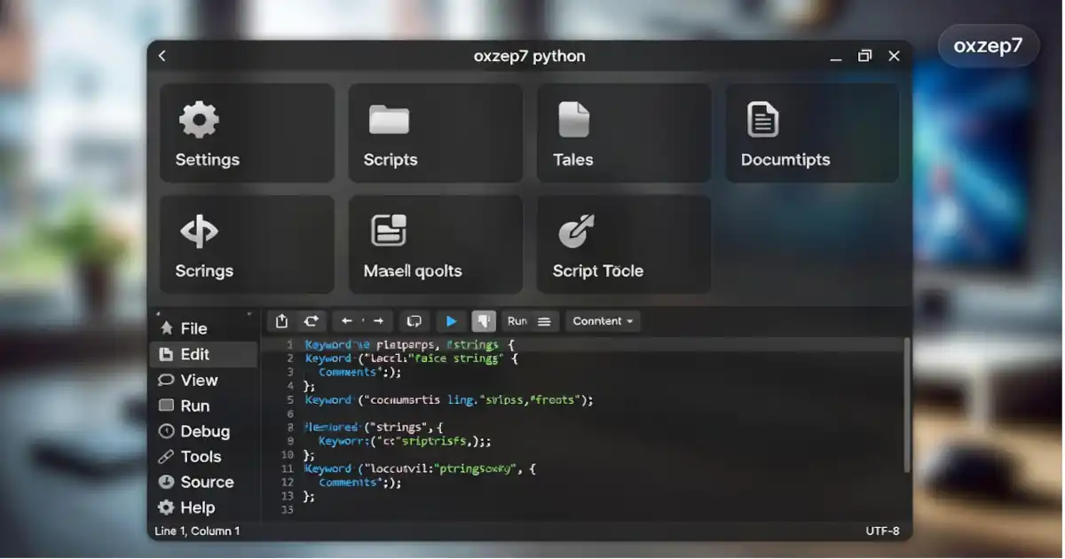Click the Script Tocle icon
The image size is (1065, 559).
point(623,244)
